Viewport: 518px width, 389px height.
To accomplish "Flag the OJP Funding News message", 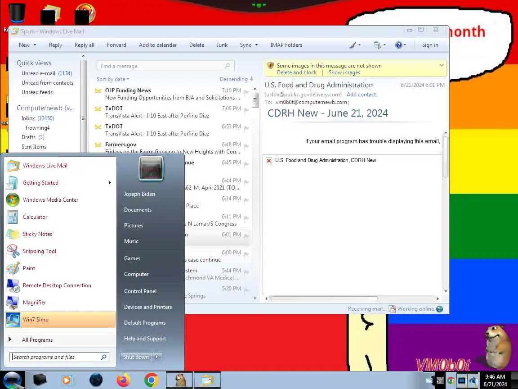I will [246, 92].
